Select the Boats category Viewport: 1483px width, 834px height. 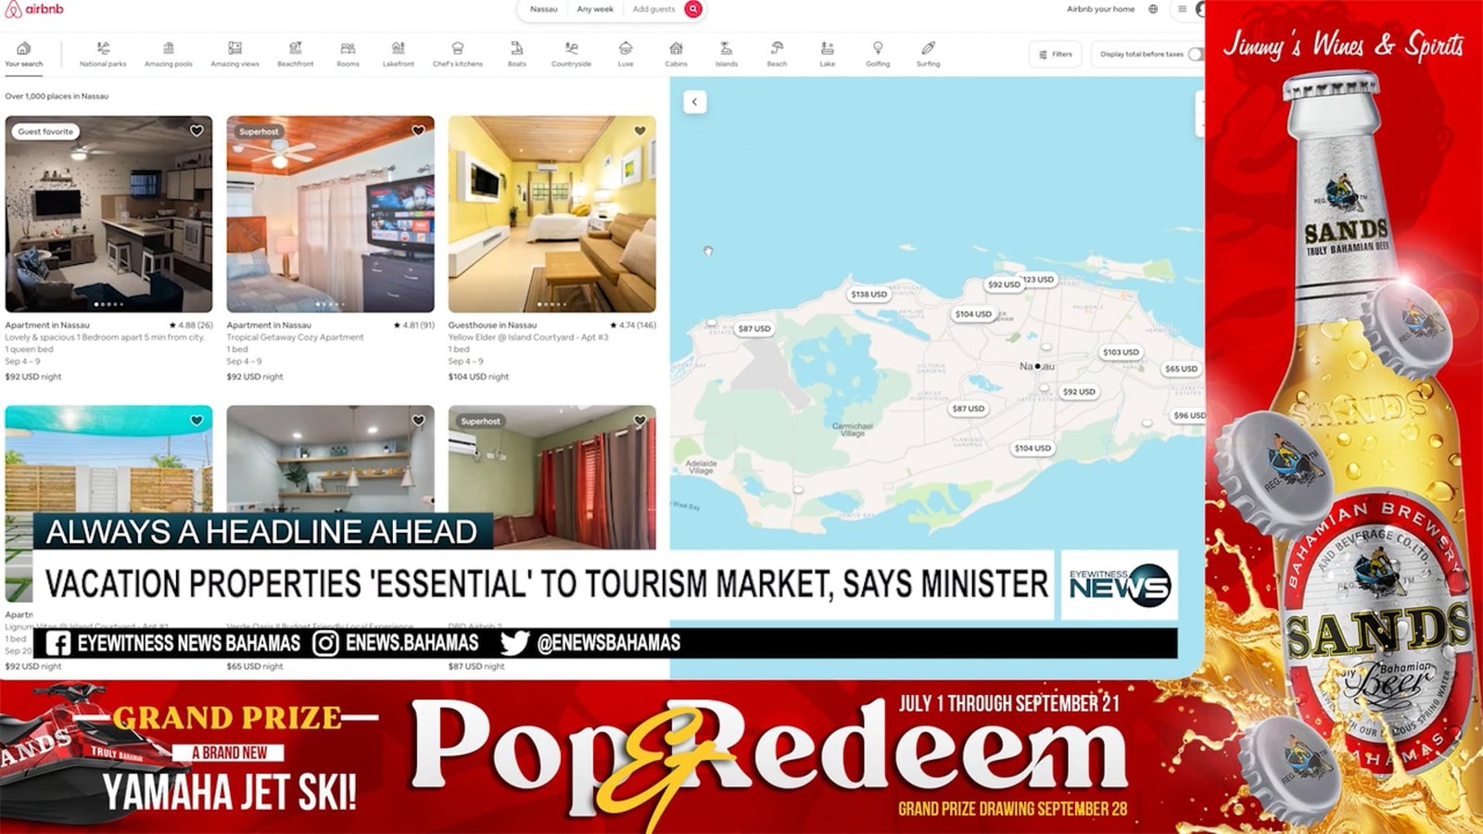(517, 55)
